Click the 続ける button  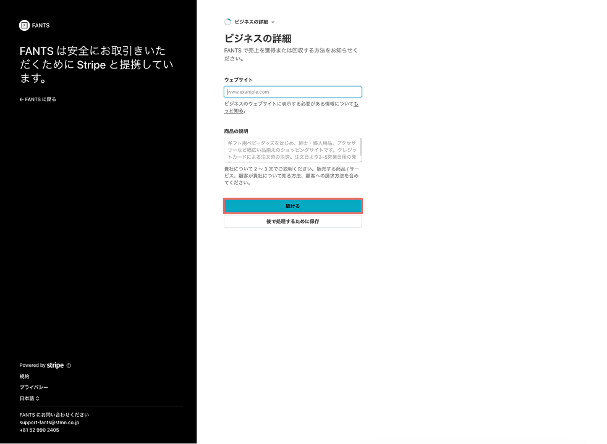[x=292, y=206]
